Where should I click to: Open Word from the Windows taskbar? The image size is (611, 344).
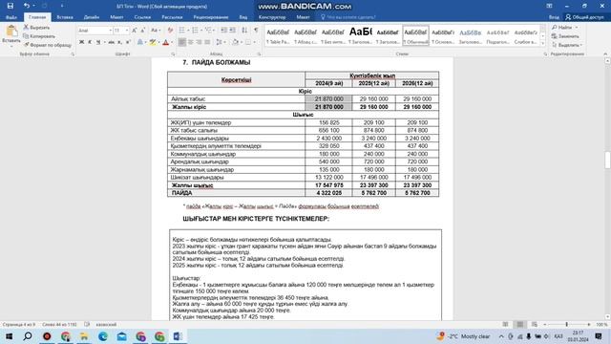tap(177, 336)
